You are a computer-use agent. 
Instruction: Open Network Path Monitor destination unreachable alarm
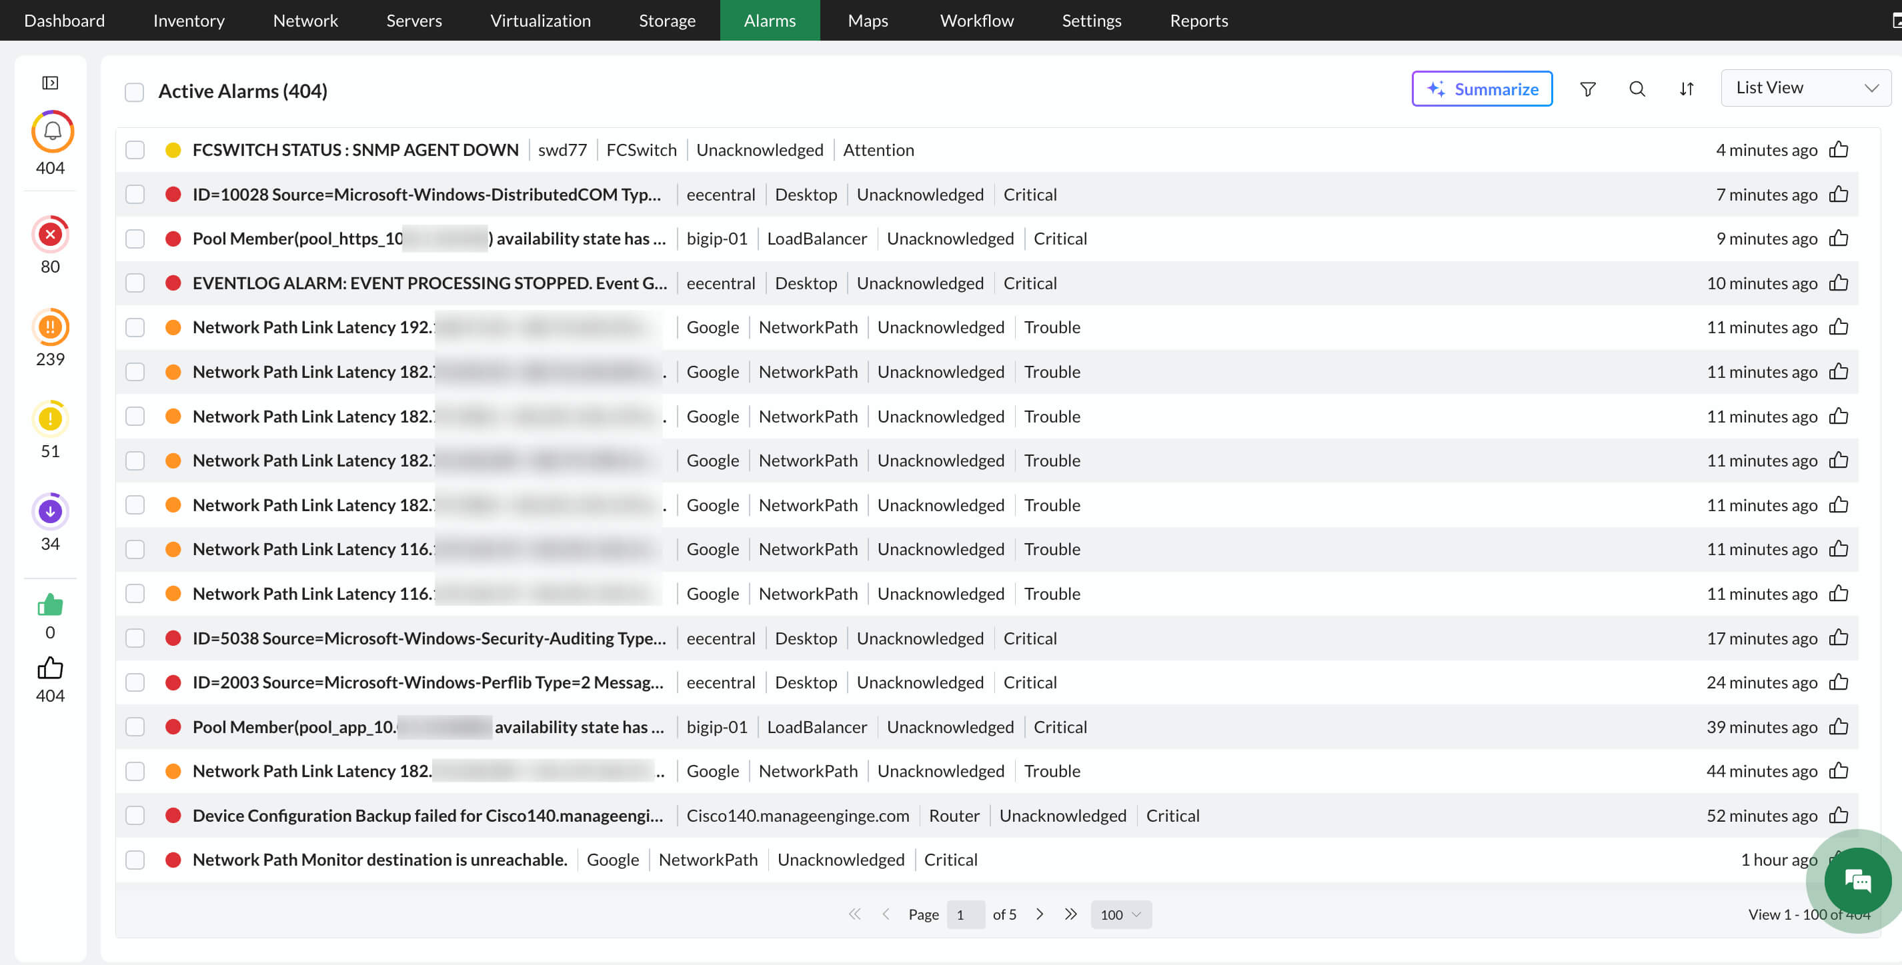click(379, 860)
